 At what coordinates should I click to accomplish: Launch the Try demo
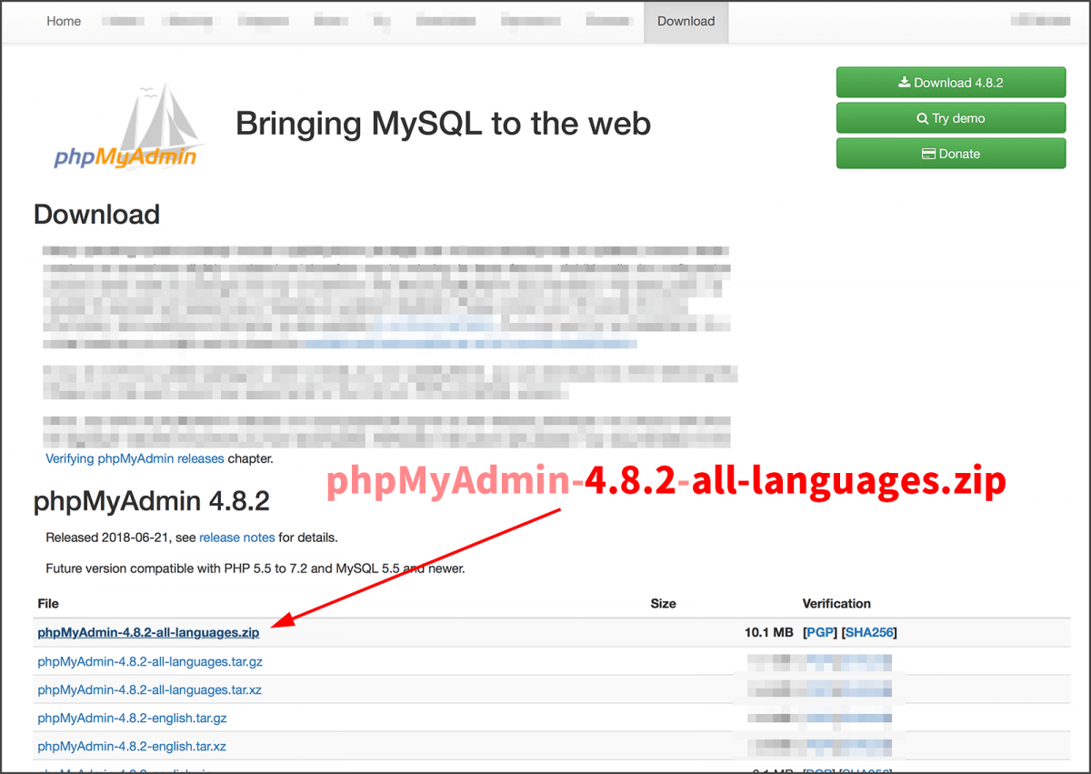(951, 117)
